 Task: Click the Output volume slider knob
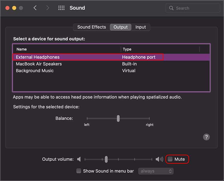pyautogui.click(x=106, y=159)
